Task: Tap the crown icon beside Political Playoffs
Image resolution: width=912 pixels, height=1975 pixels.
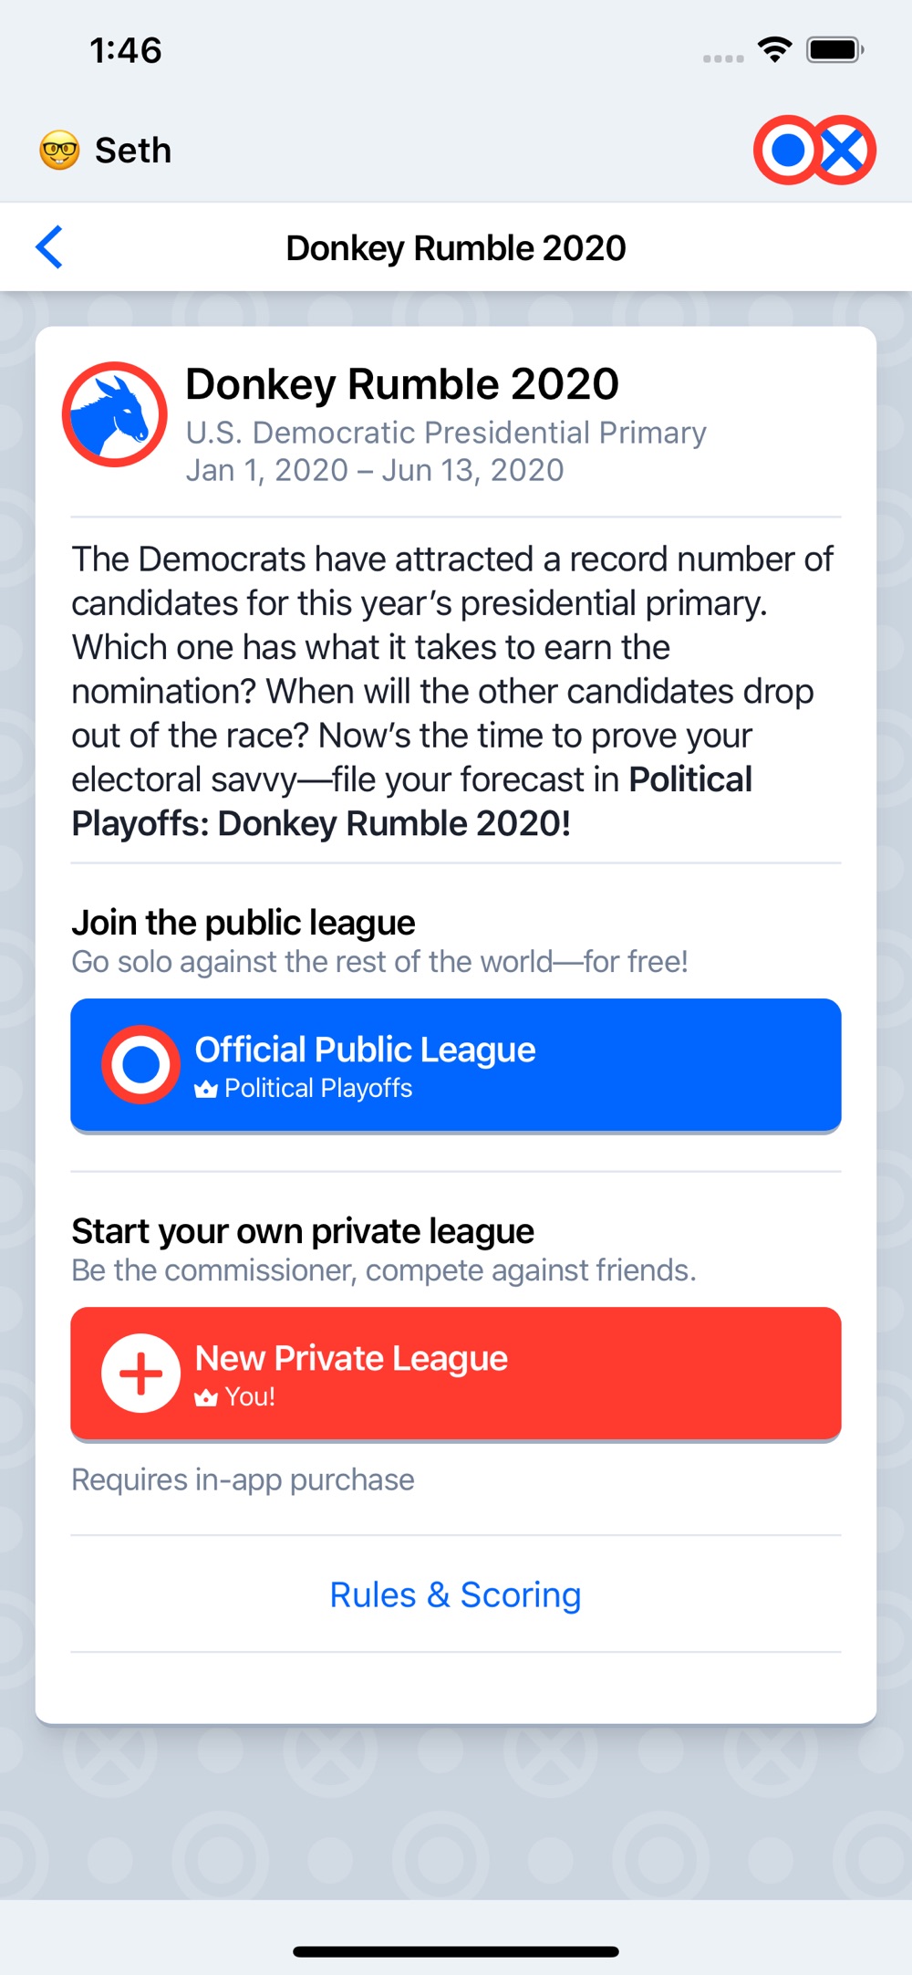Action: (206, 1089)
